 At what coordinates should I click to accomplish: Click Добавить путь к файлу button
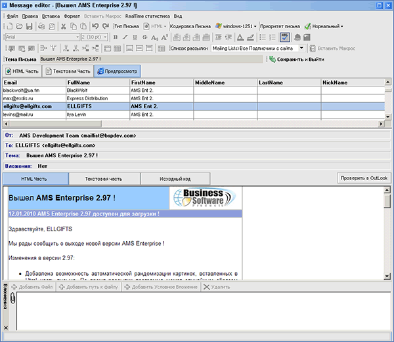click(x=89, y=287)
